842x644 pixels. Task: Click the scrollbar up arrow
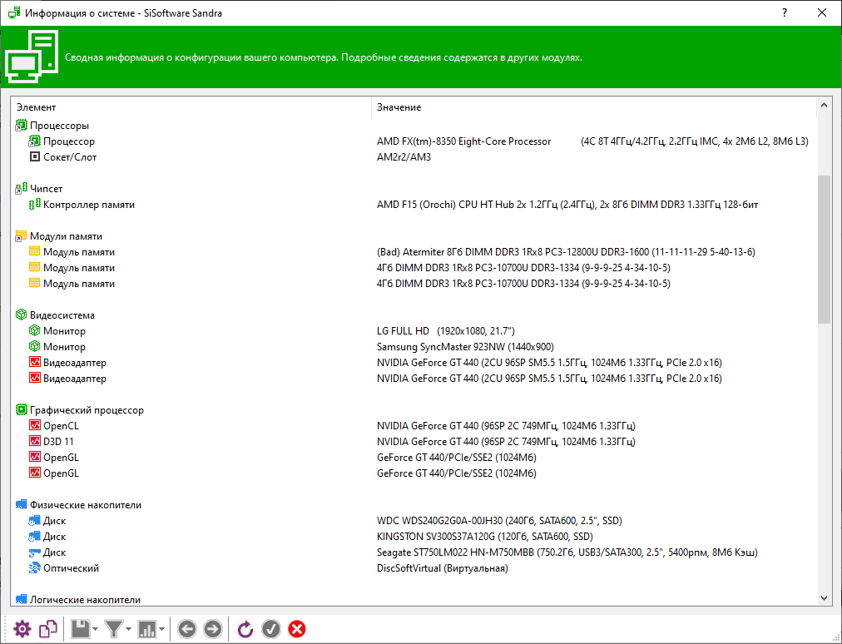[x=825, y=106]
